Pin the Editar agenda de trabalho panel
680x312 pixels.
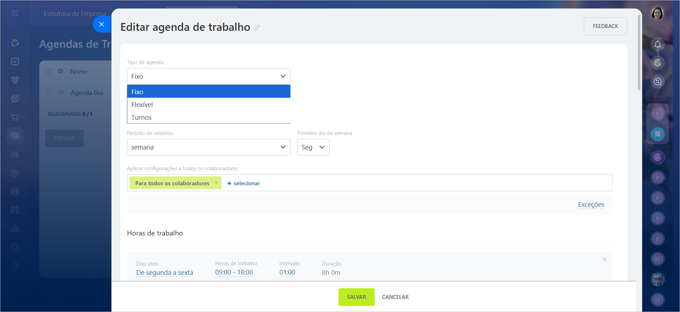257,27
